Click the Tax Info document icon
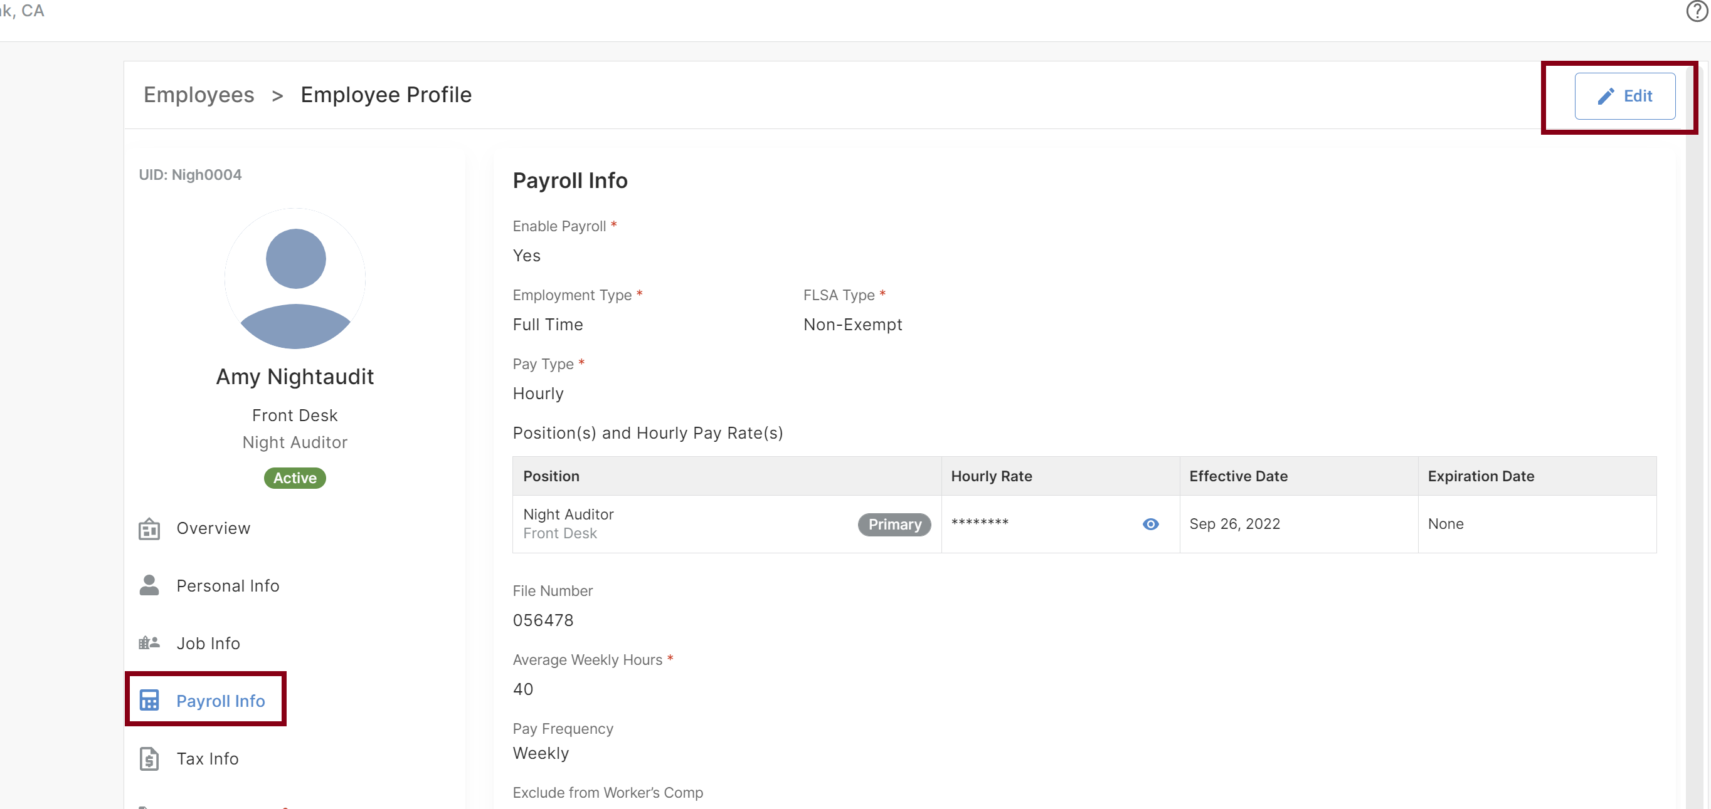 149,759
